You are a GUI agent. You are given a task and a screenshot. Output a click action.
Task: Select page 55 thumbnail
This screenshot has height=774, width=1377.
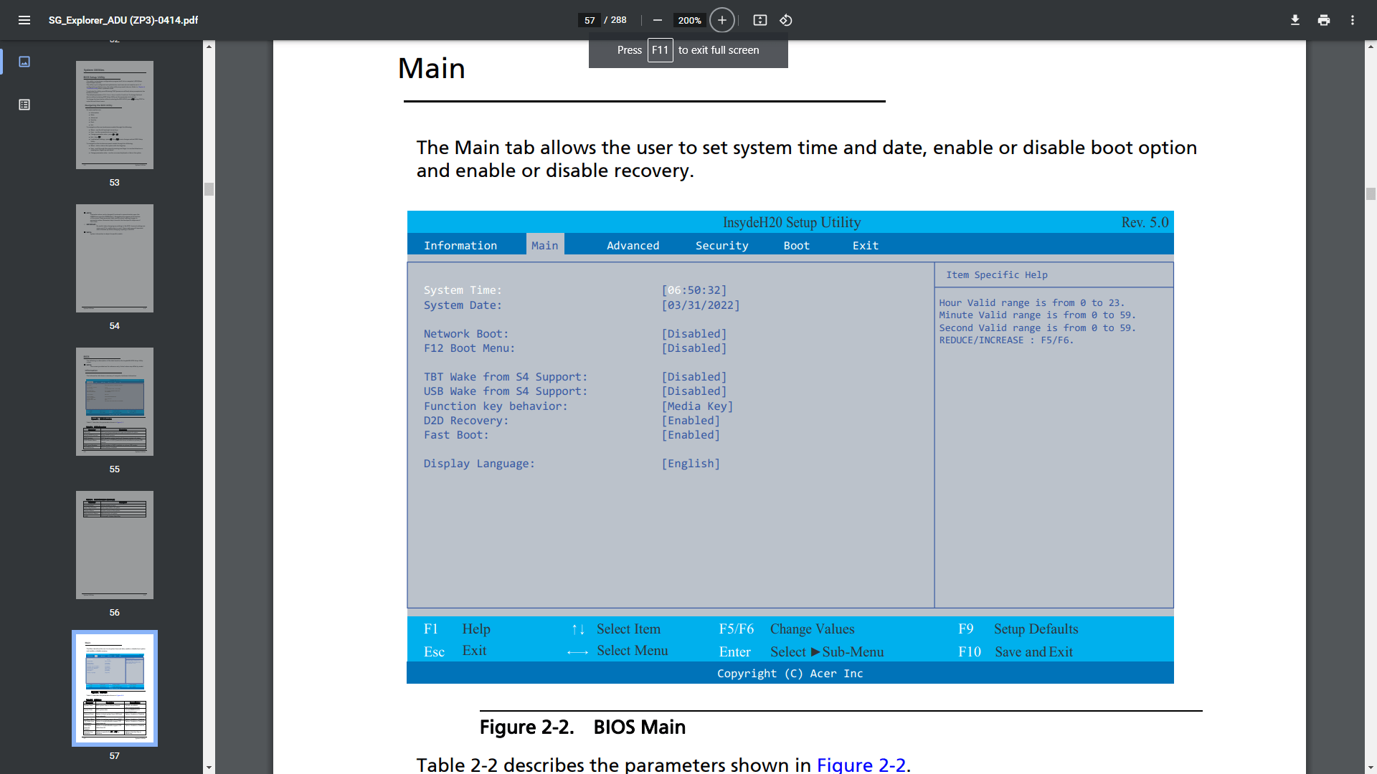pyautogui.click(x=115, y=401)
